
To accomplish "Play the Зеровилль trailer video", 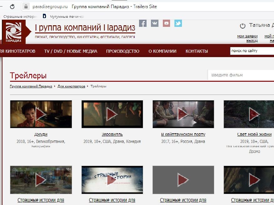I will [112, 114].
